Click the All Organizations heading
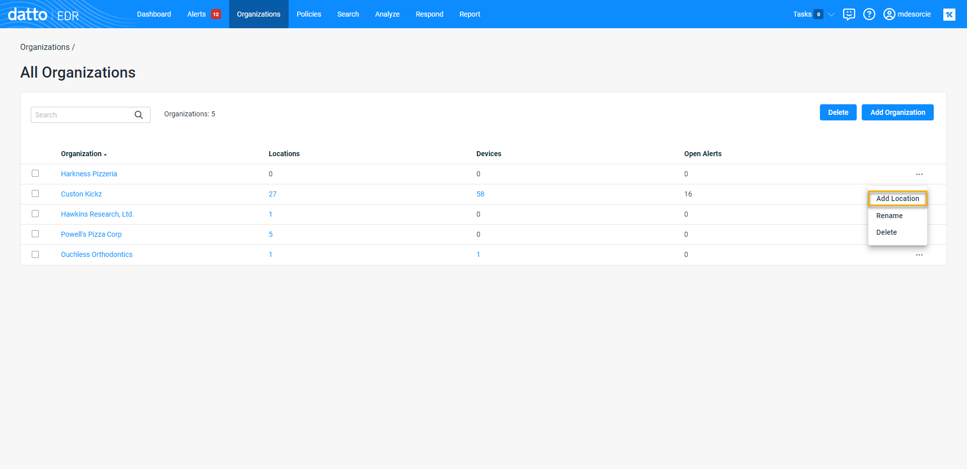 coord(78,73)
